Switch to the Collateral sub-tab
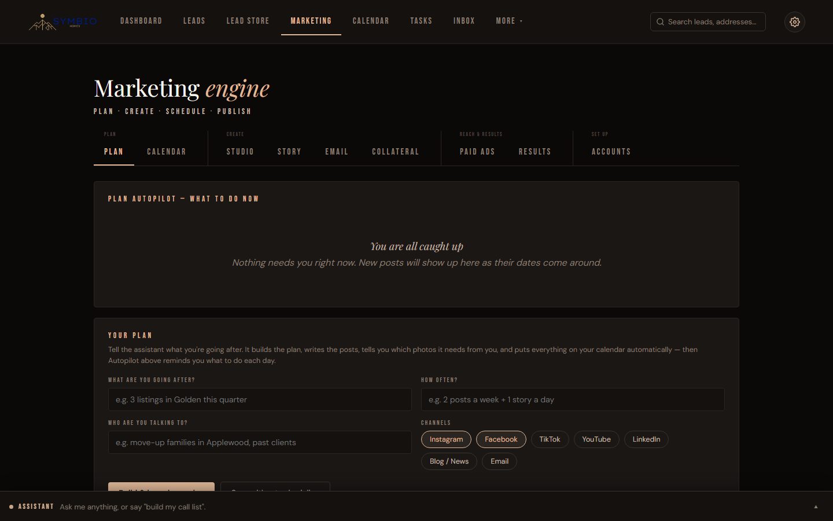Image resolution: width=833 pixels, height=521 pixels. pyautogui.click(x=396, y=152)
